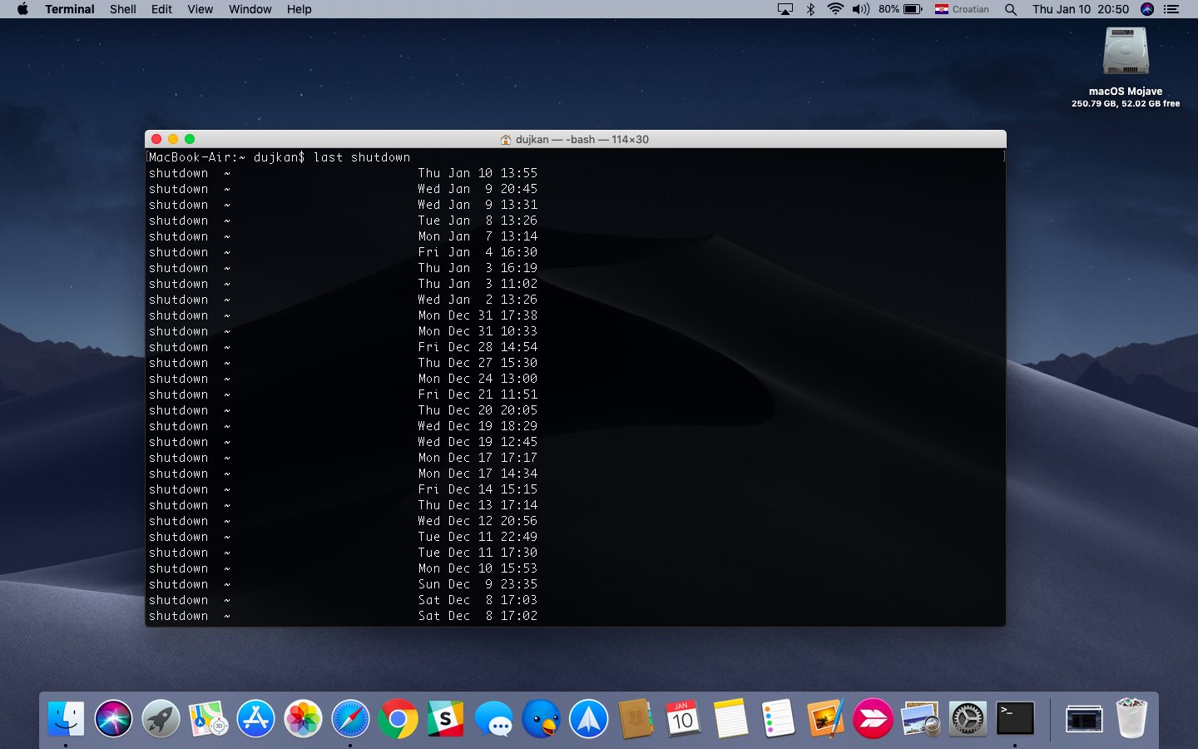This screenshot has height=749, width=1198.
Task: Open Calendar showing JAN 10 in Dock
Action: coord(683,718)
